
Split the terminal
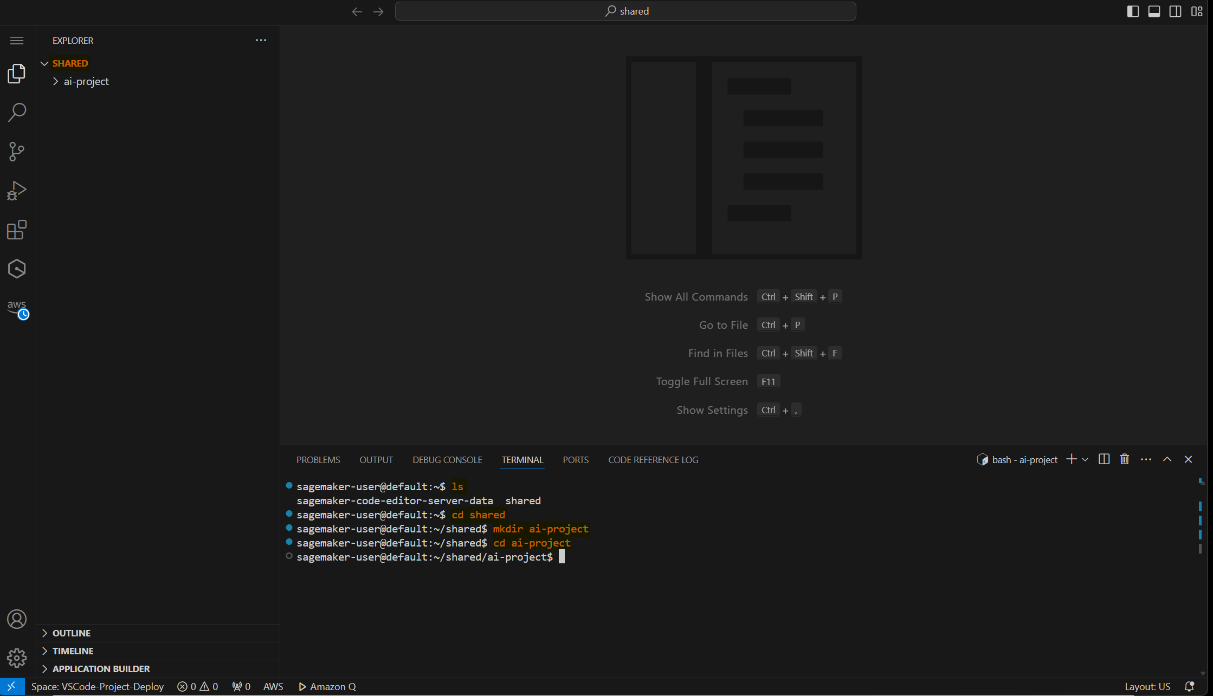1104,459
